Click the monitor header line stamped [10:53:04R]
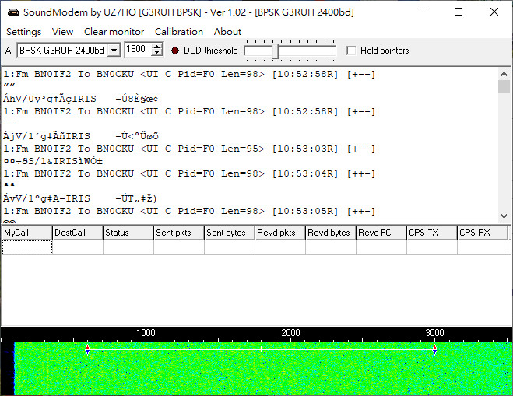513x396 pixels. click(x=189, y=173)
